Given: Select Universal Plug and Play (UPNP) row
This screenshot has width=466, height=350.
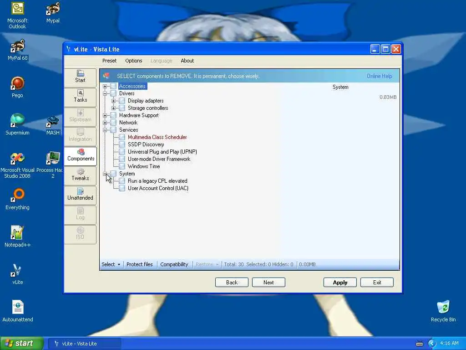Looking at the screenshot, I should click(162, 152).
